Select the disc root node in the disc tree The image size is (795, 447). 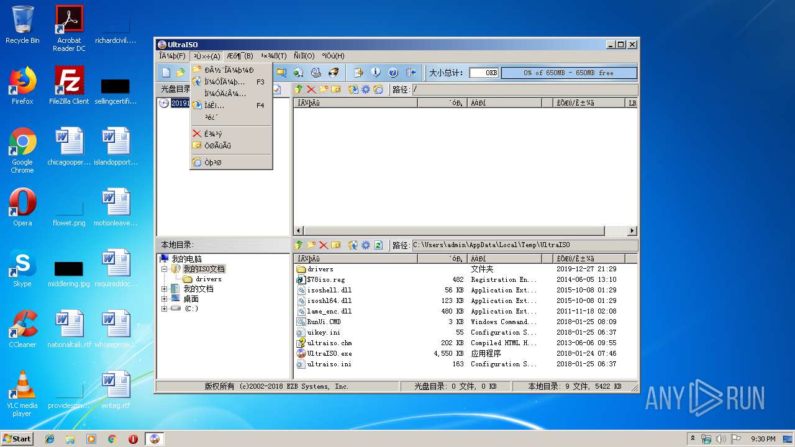click(180, 103)
